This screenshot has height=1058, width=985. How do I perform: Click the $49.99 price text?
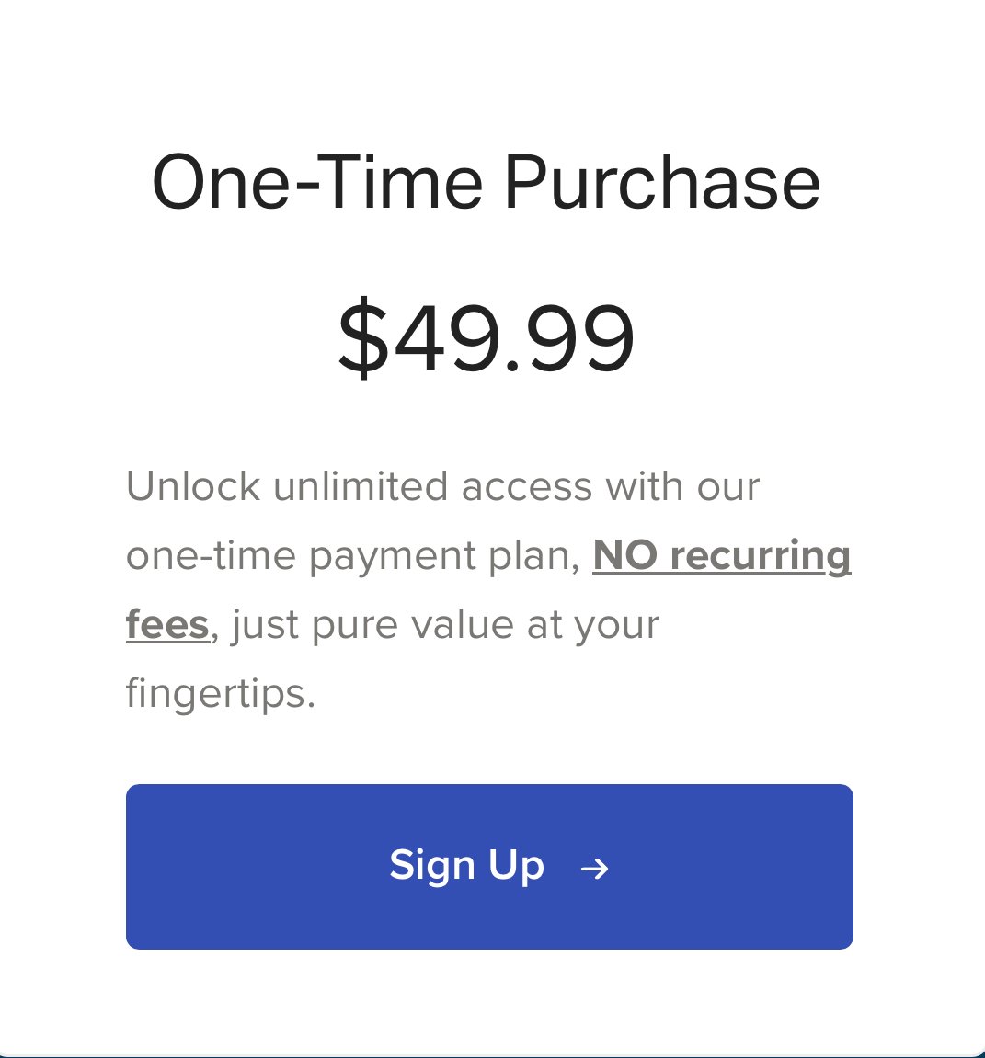(x=487, y=336)
